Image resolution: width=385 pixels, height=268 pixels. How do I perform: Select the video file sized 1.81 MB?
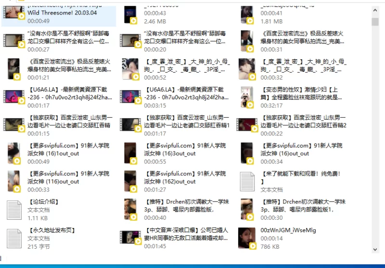[x=247, y=15]
